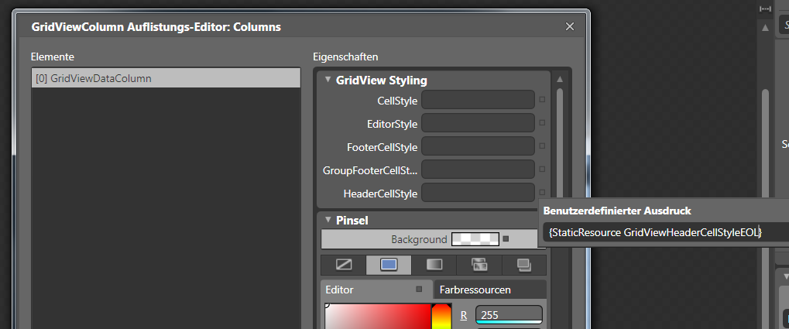Click GroupFooterCellStyle advanced options marker
Screen dimensions: 789x329
[542, 170]
